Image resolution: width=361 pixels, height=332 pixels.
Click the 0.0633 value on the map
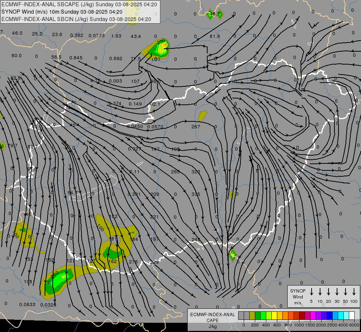(27, 305)
